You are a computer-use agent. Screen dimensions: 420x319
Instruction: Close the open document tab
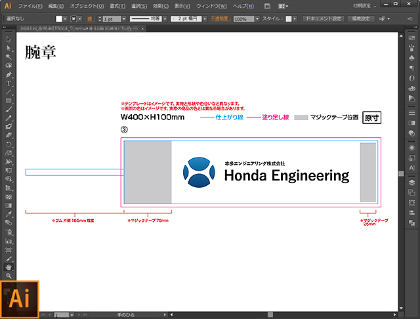pyautogui.click(x=143, y=28)
